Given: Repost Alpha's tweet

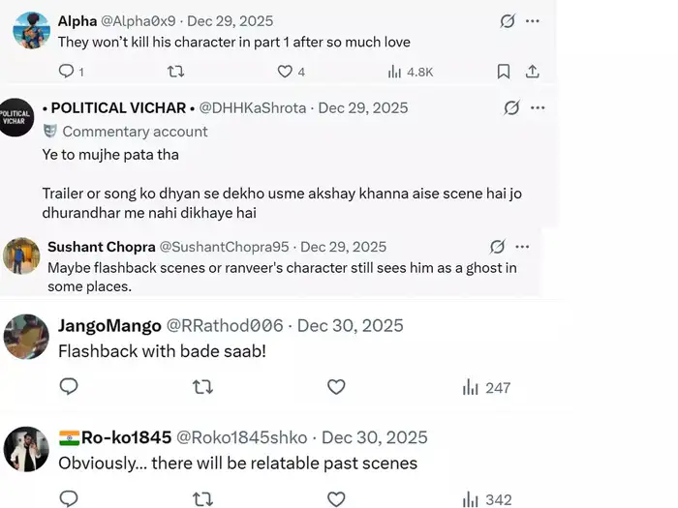Looking at the screenshot, I should click(176, 72).
